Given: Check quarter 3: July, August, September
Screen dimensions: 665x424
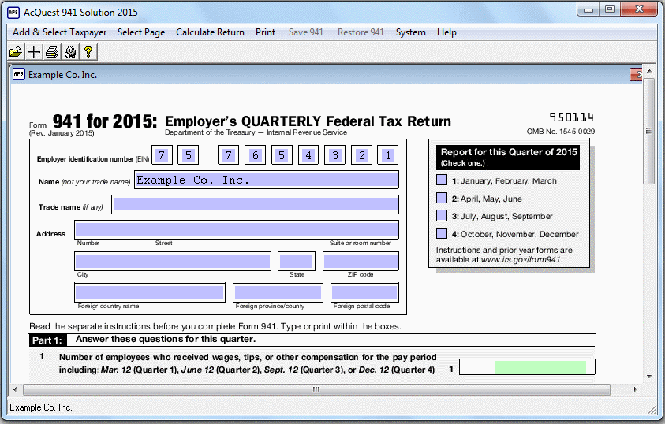Looking at the screenshot, I should pos(442,216).
